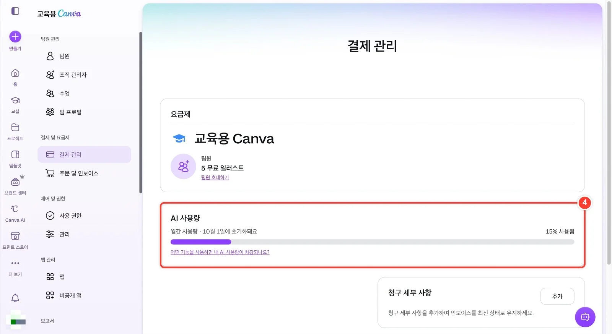The height and width of the screenshot is (334, 612).
Task: Click the 추가 button for 청구 세부 사항
Action: click(x=557, y=296)
